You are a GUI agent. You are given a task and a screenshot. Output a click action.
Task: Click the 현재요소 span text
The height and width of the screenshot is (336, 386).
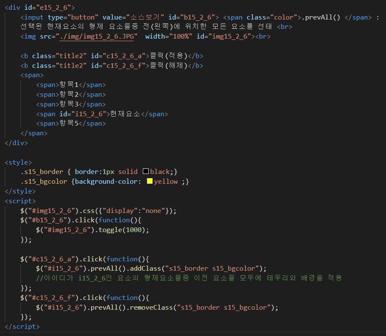pos(125,114)
